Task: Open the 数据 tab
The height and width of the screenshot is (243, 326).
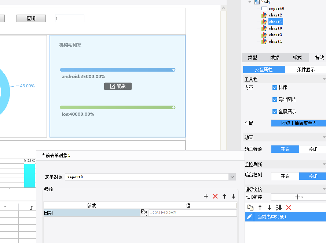Action: point(275,57)
